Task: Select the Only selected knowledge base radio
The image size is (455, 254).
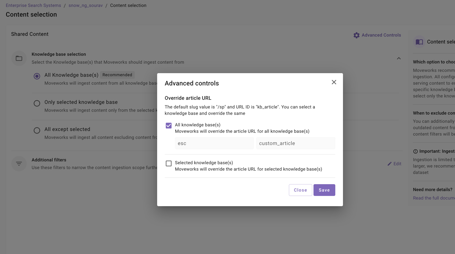Action: (37, 103)
